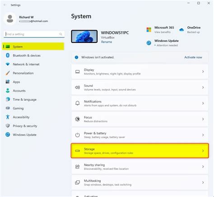Click the Storage title text
The width and height of the screenshot is (214, 197).
pyautogui.click(x=89, y=149)
